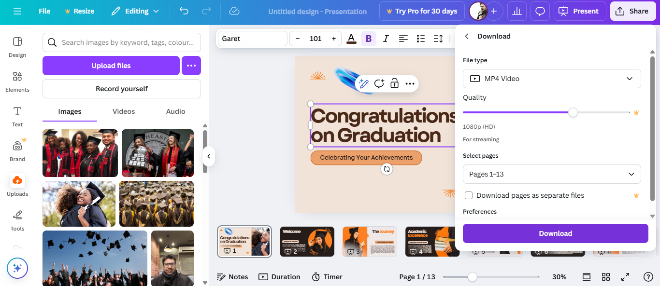This screenshot has height=286, width=660.
Task: Open the Design panel in sidebar
Action: [17, 47]
